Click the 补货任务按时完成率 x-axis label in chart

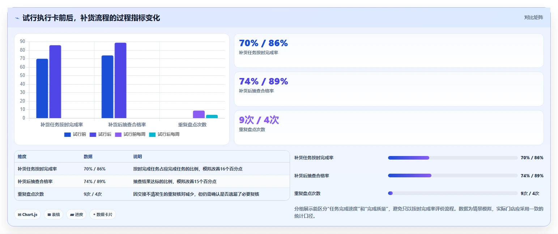pos(62,125)
